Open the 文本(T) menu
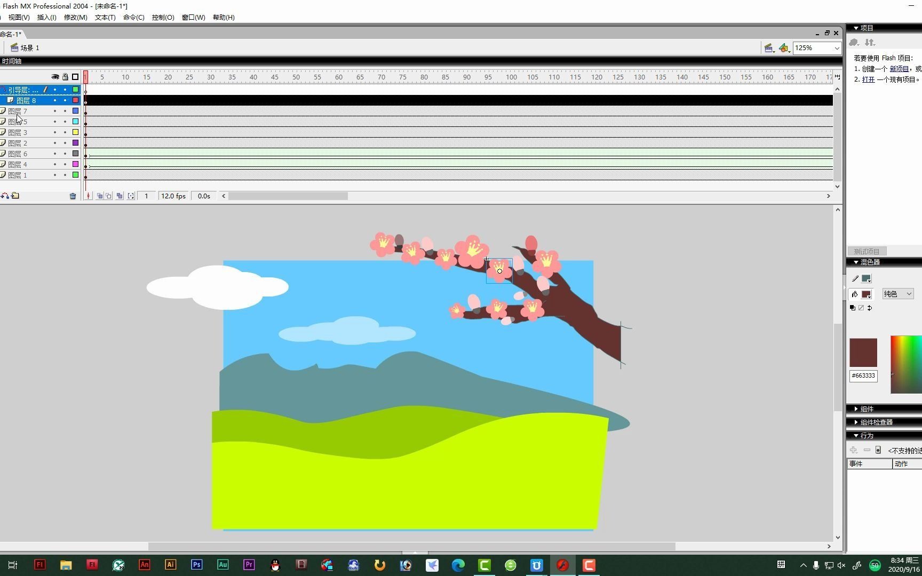This screenshot has height=576, width=922. coord(105,17)
